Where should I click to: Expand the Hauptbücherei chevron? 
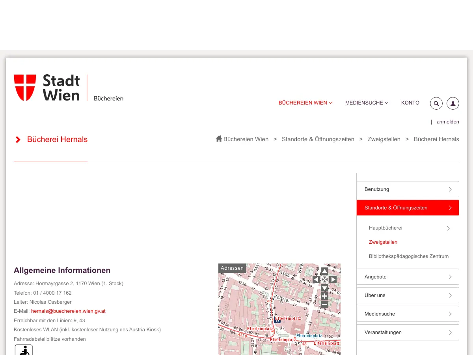(448, 228)
